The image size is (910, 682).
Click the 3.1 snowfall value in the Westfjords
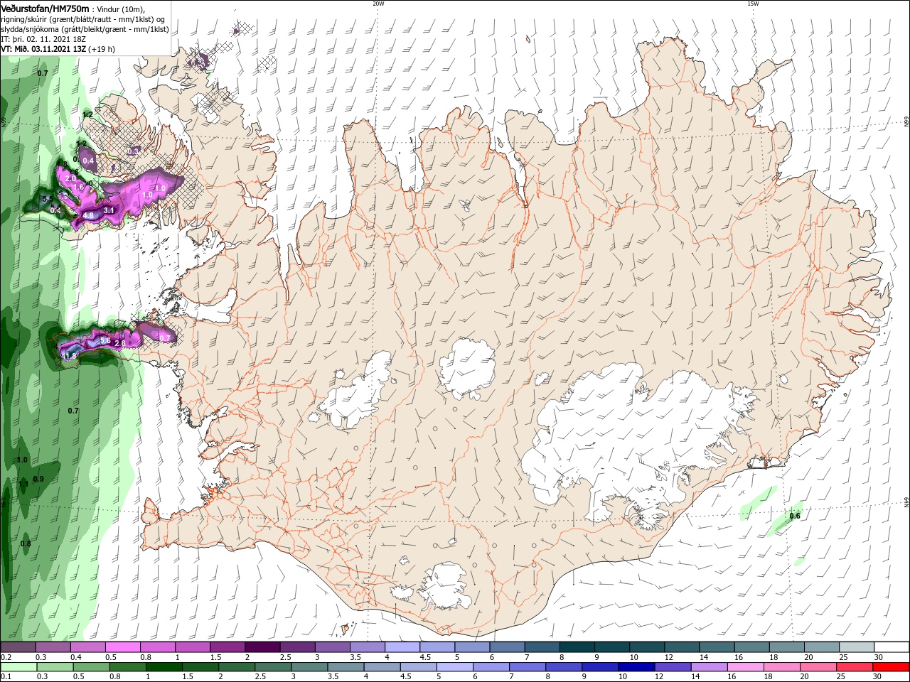tap(109, 211)
